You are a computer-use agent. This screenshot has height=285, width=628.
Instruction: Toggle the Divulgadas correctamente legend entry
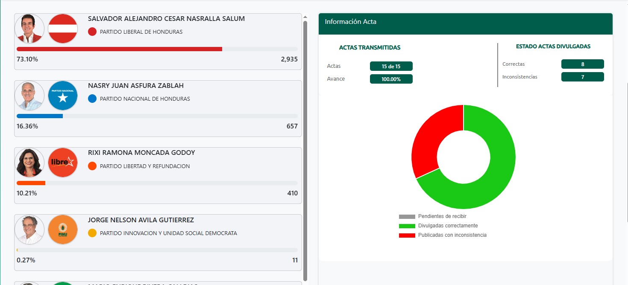438,226
